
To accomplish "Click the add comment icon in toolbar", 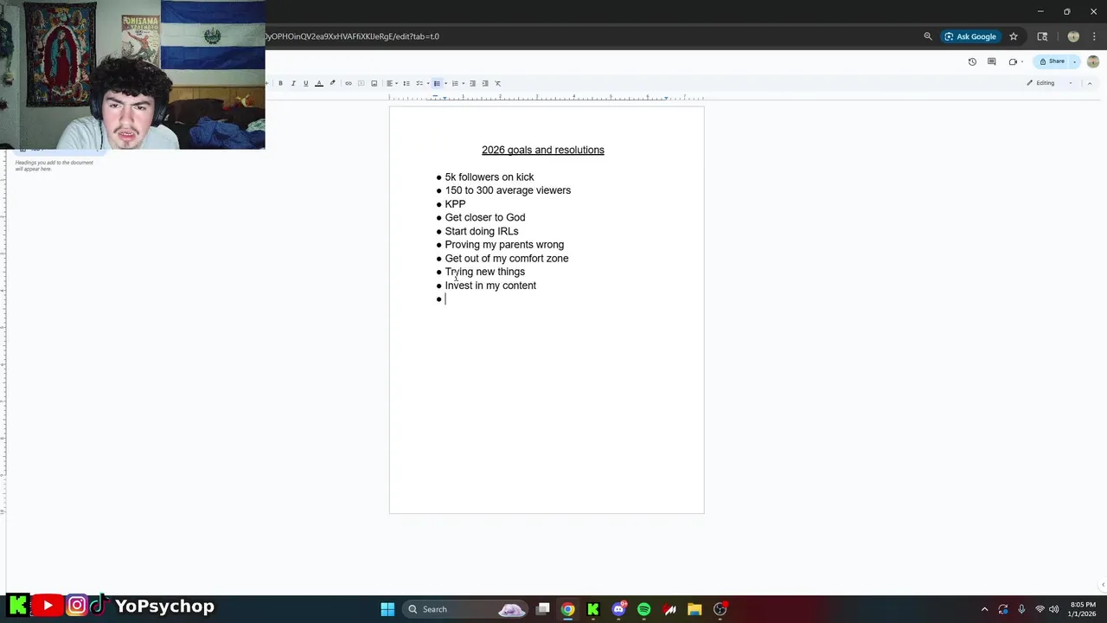I will [362, 83].
